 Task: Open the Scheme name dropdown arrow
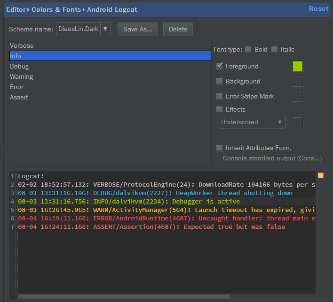click(105, 29)
